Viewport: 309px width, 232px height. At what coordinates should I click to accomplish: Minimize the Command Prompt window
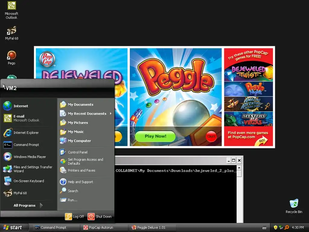228,160
